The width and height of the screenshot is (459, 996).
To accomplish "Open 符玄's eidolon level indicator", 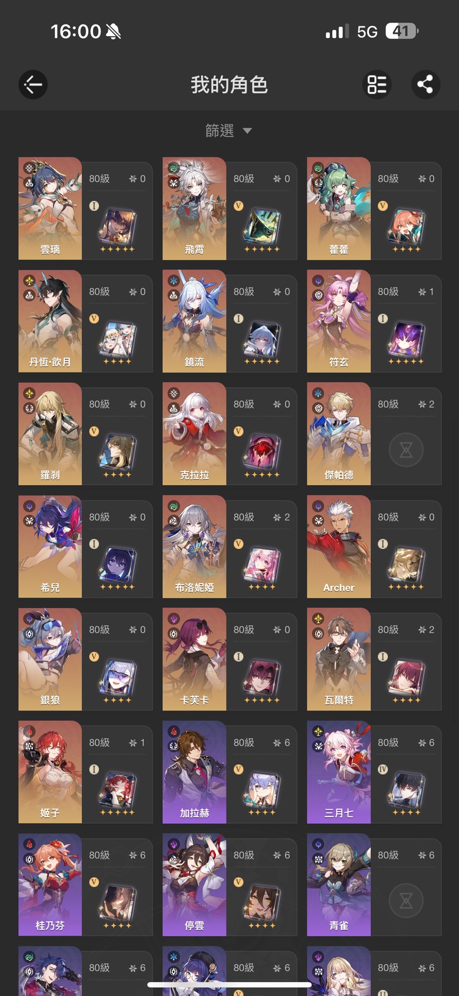I will point(427,292).
